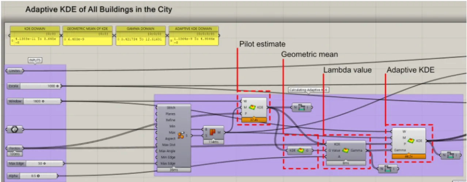Click the INPUTS group label tag
The width and height of the screenshot is (467, 182).
[35, 60]
